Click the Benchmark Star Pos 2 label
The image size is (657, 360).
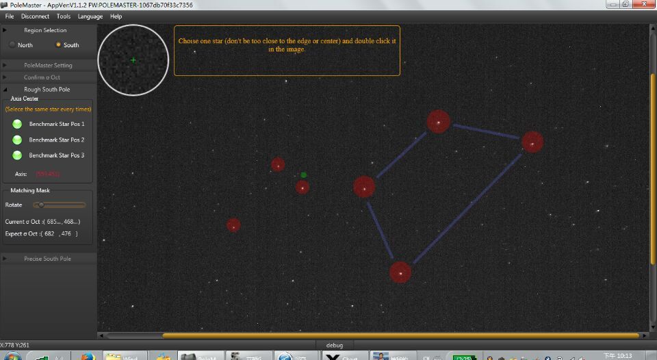point(57,140)
